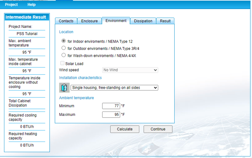Select the Environment tab
The image size is (252, 158).
click(116, 21)
